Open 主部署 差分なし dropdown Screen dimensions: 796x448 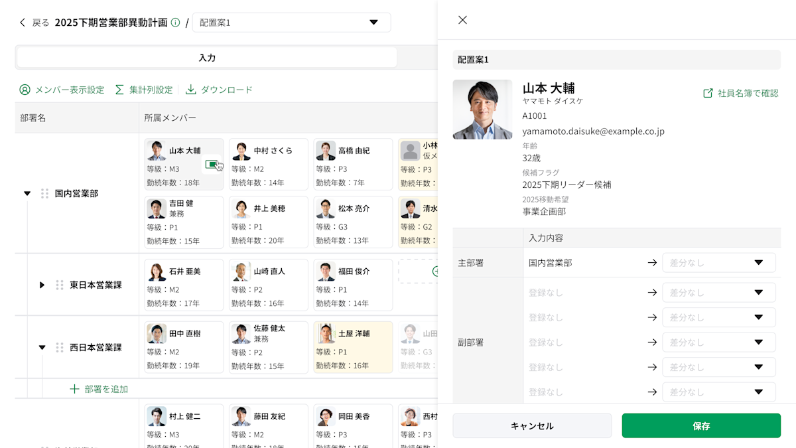pos(719,263)
